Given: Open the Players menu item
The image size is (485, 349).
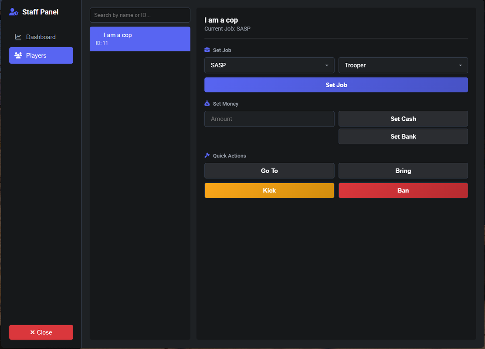Looking at the screenshot, I should click(x=41, y=55).
